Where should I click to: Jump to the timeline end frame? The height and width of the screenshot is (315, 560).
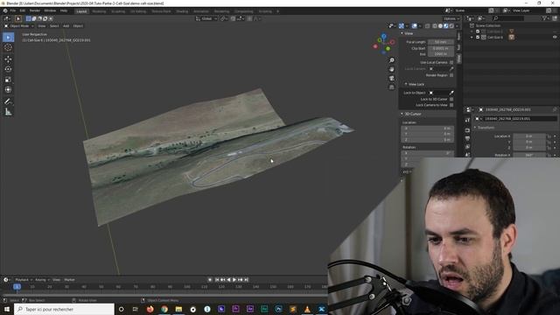(x=246, y=280)
